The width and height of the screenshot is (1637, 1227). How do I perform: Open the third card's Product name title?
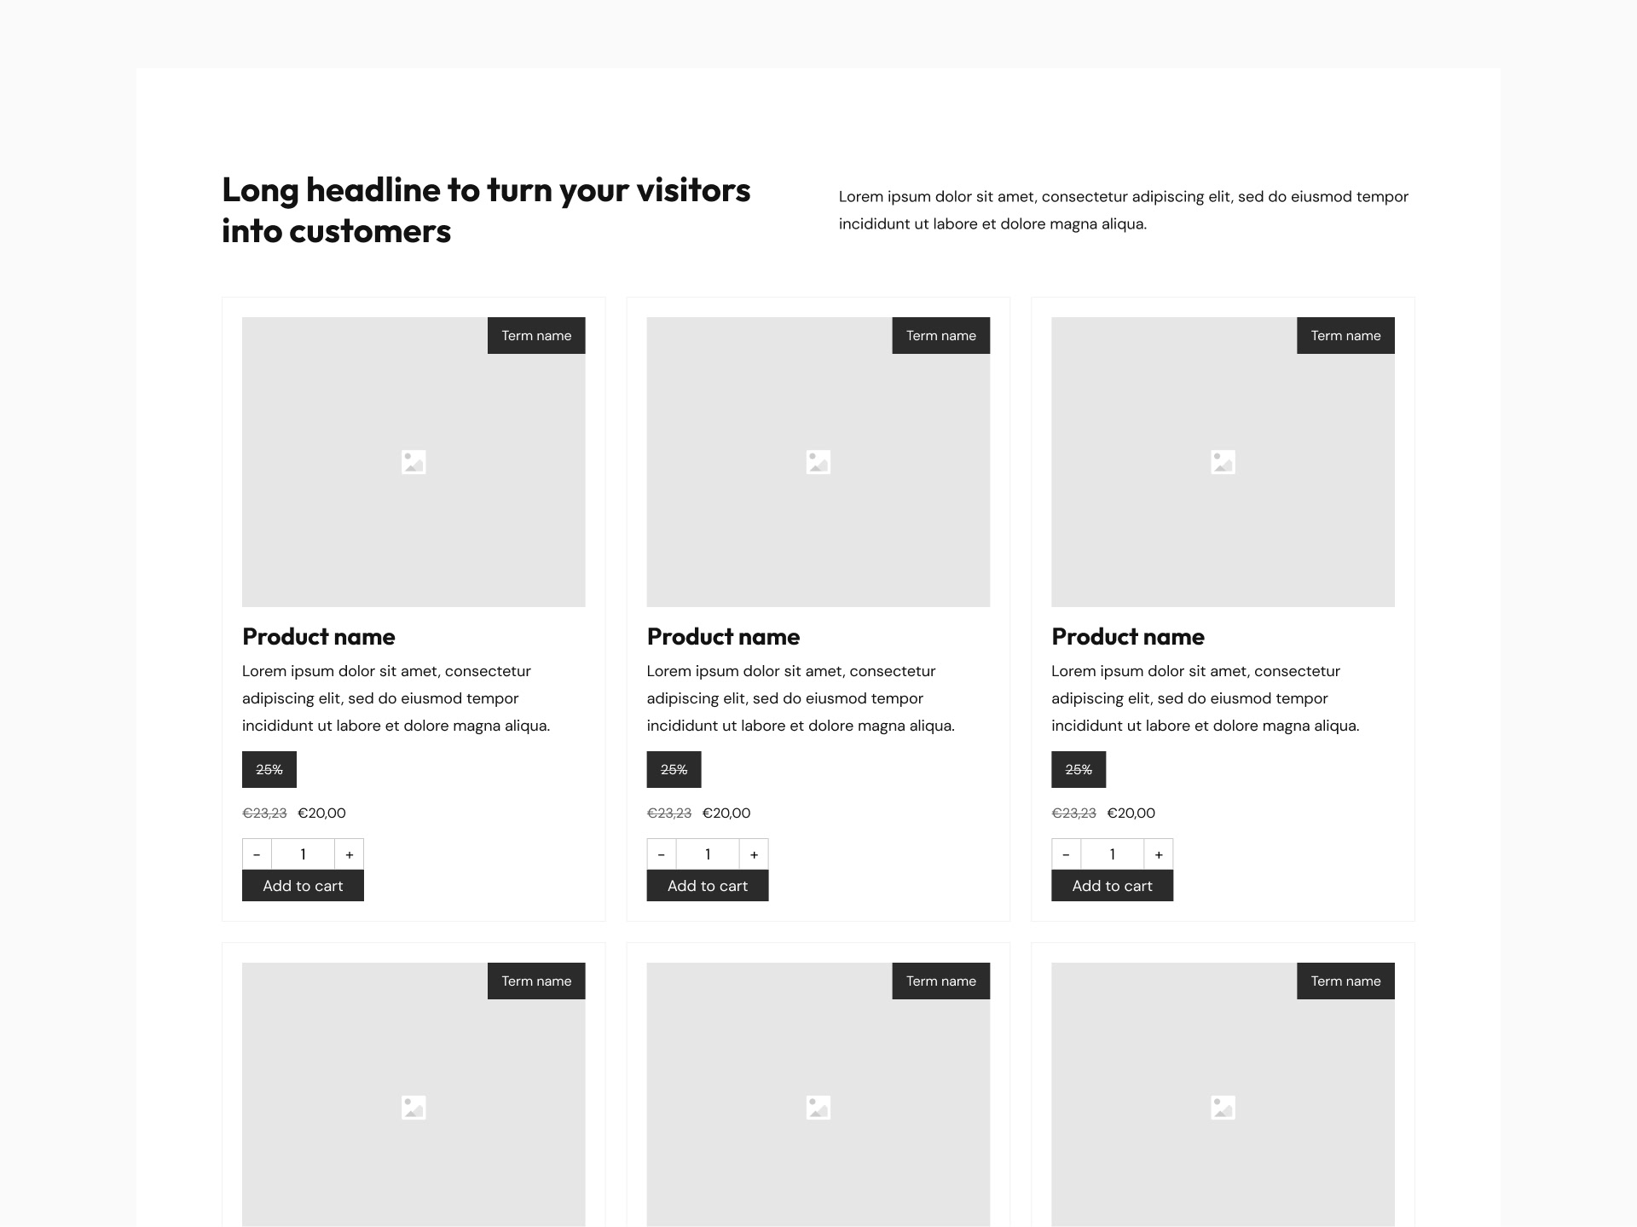point(1128,637)
